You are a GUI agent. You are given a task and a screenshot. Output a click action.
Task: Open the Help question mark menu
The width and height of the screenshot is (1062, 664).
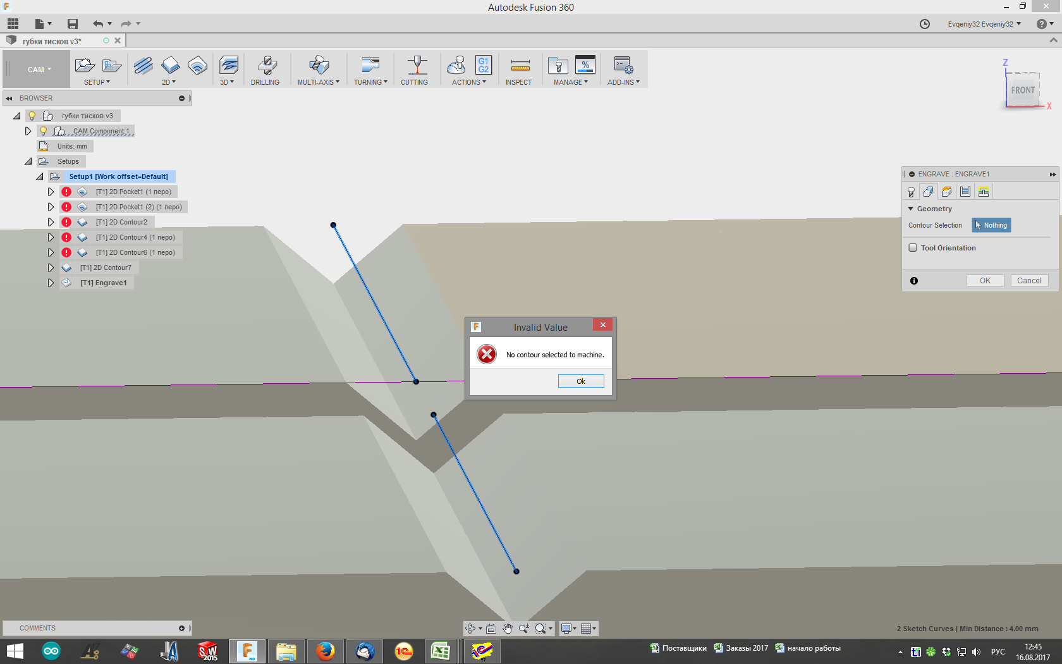[x=1044, y=24]
